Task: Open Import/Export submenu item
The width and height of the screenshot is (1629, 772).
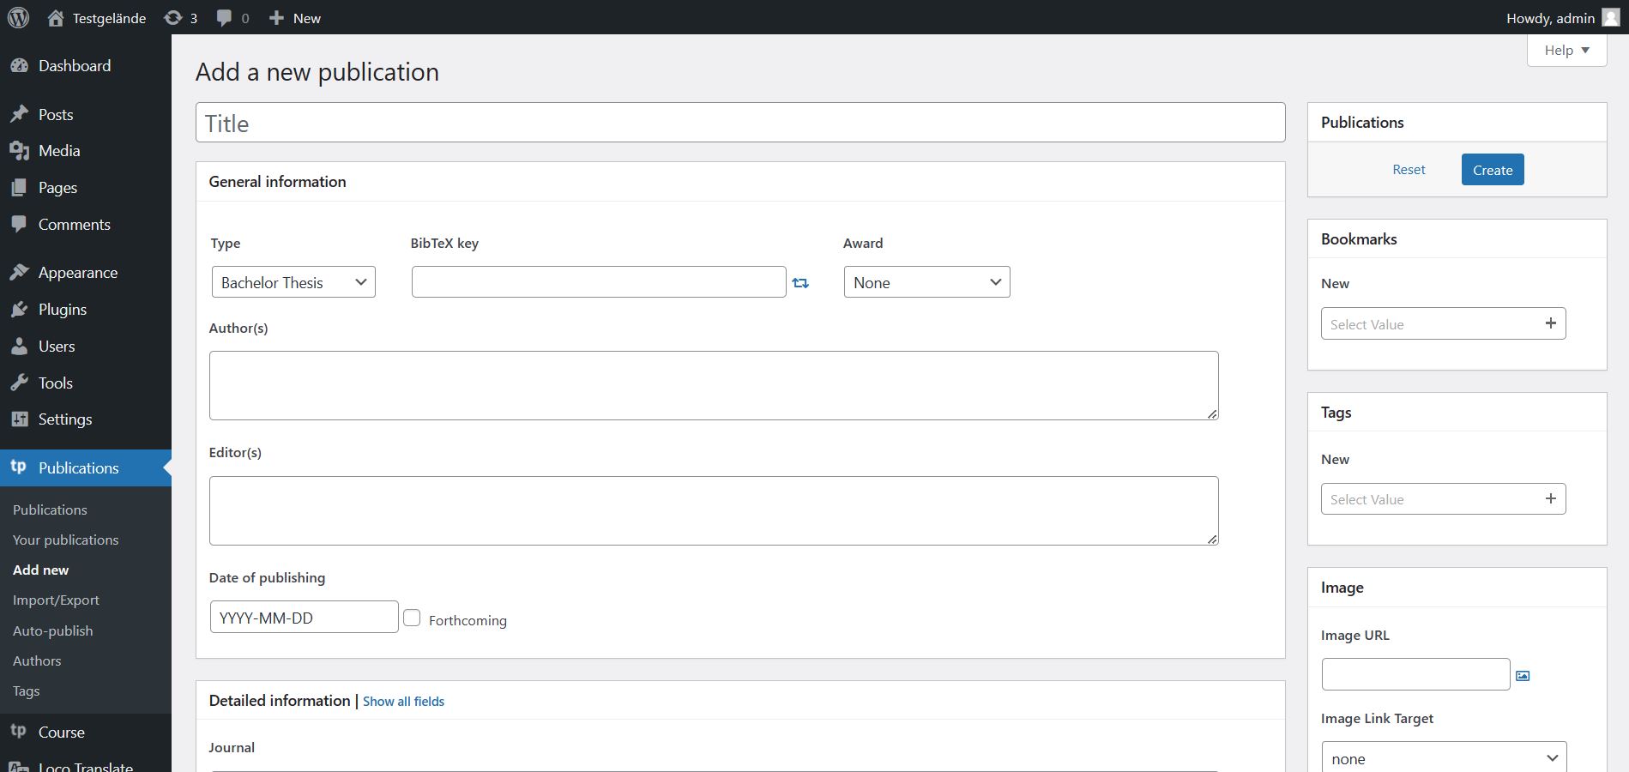Action: [x=56, y=600]
